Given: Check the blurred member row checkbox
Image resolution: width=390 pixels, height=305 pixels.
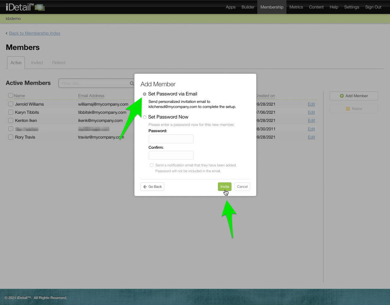Looking at the screenshot, I should click(x=11, y=129).
